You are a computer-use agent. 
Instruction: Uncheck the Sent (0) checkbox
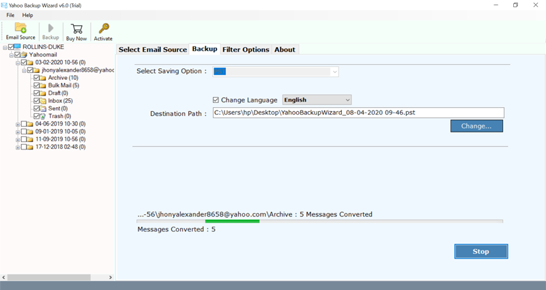pyautogui.click(x=37, y=108)
